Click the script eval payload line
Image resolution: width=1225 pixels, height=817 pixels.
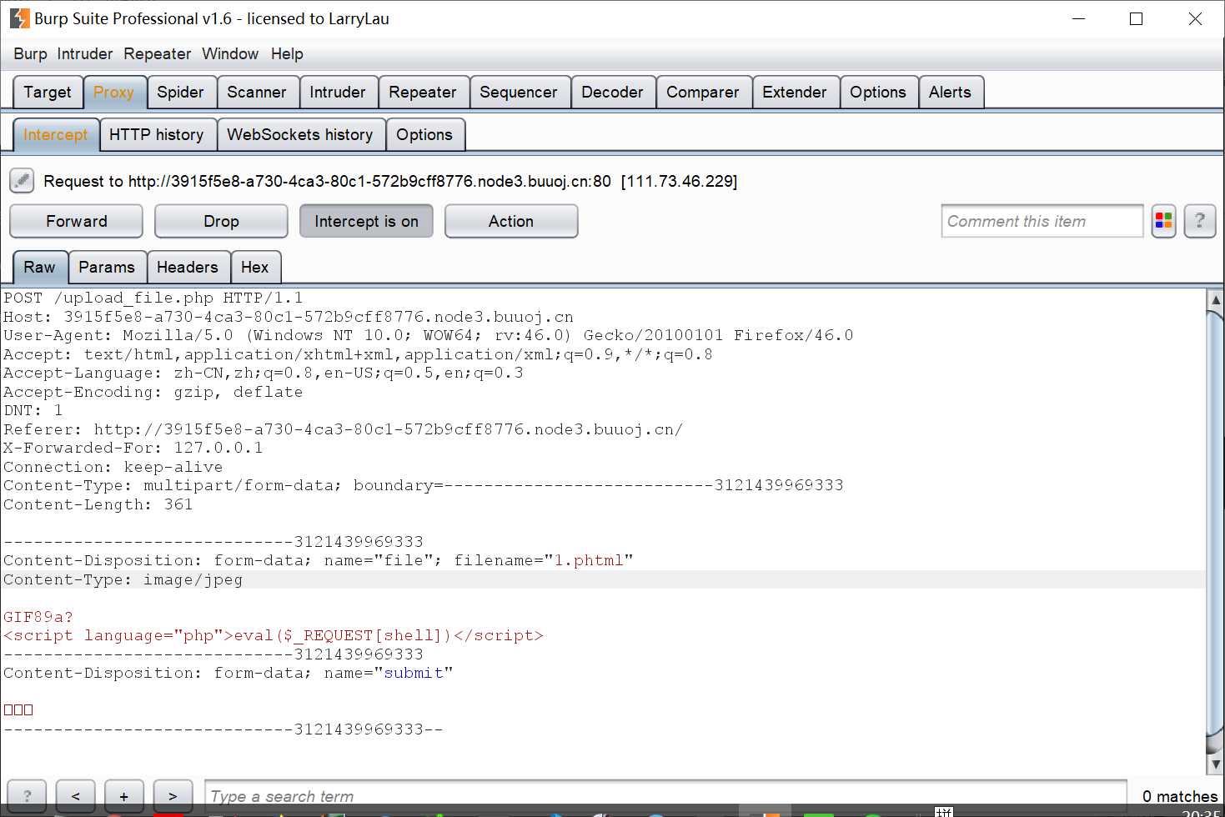[x=274, y=635]
